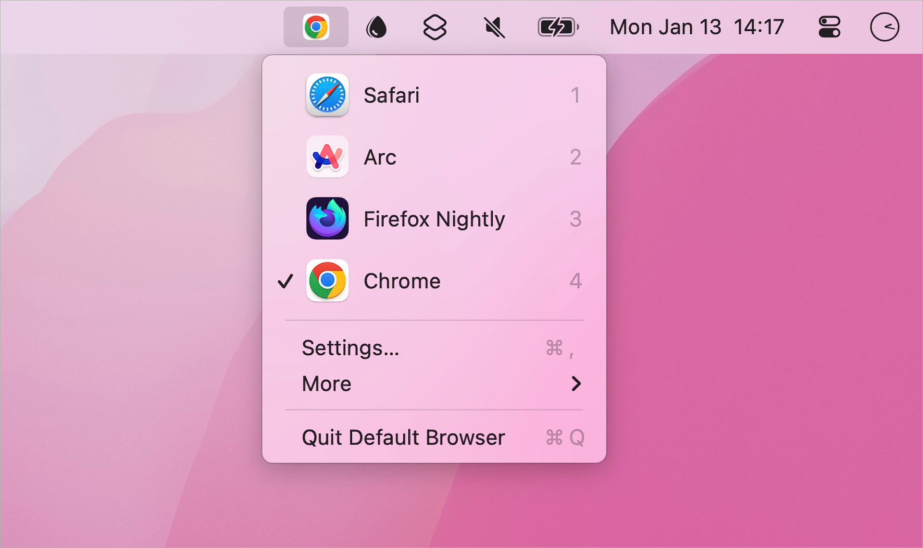
Task: Click the charging battery status icon
Action: click(x=558, y=27)
